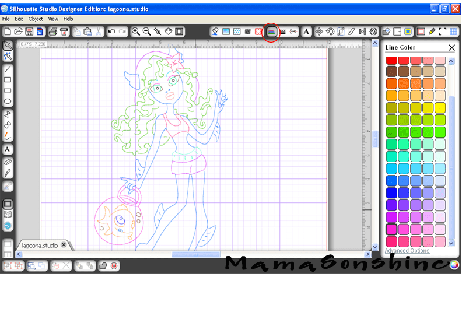The image size is (462, 336).
Task: Click the Undo arrow icon
Action: (111, 32)
